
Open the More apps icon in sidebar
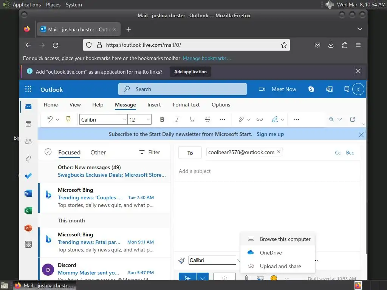coord(28,244)
